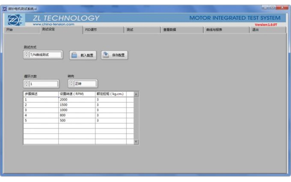Image resolution: width=291 pixels, height=182 pixels.
Task: Select the 800 speed cell
Action: click(77, 115)
